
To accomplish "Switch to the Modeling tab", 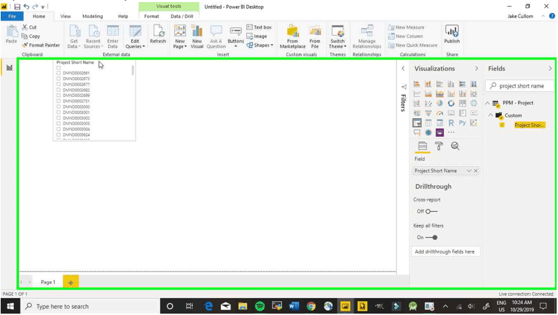I will coord(92,16).
